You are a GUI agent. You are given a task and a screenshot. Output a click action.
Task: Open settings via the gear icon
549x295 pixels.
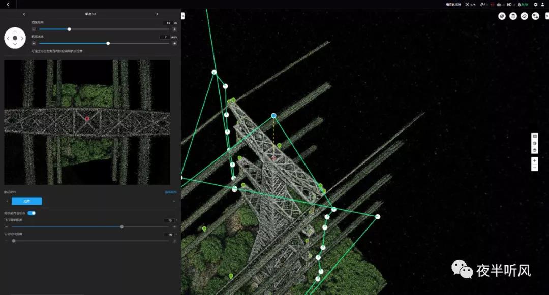click(x=535, y=5)
